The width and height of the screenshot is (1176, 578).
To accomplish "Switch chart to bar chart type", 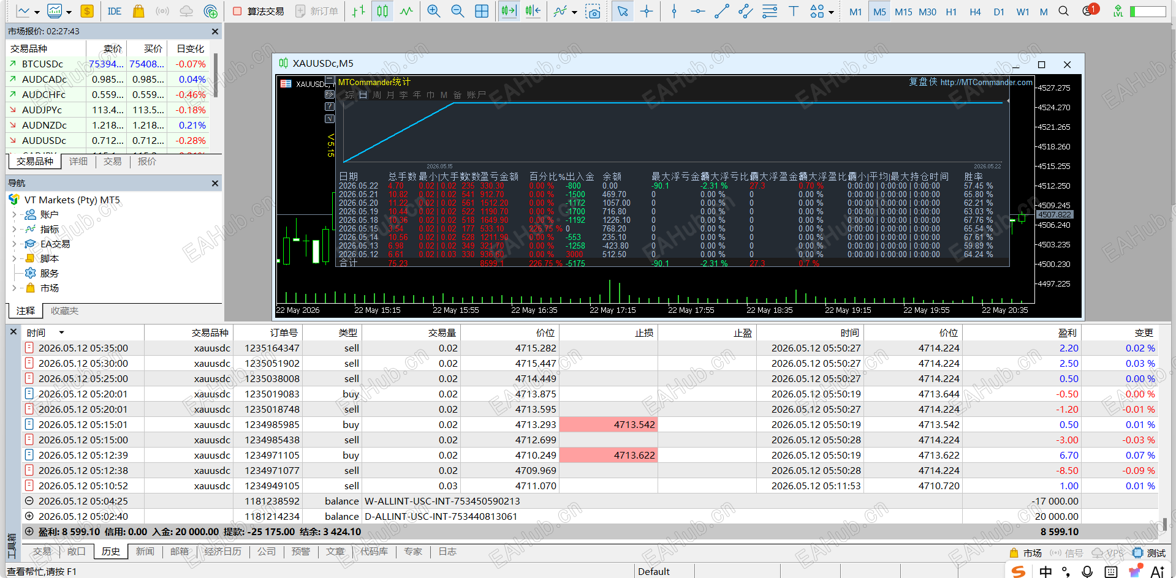I will pos(358,11).
